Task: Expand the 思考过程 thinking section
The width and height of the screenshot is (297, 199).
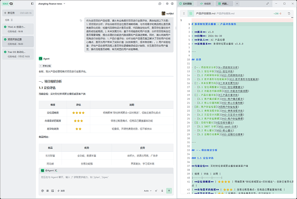Action: click(x=45, y=66)
